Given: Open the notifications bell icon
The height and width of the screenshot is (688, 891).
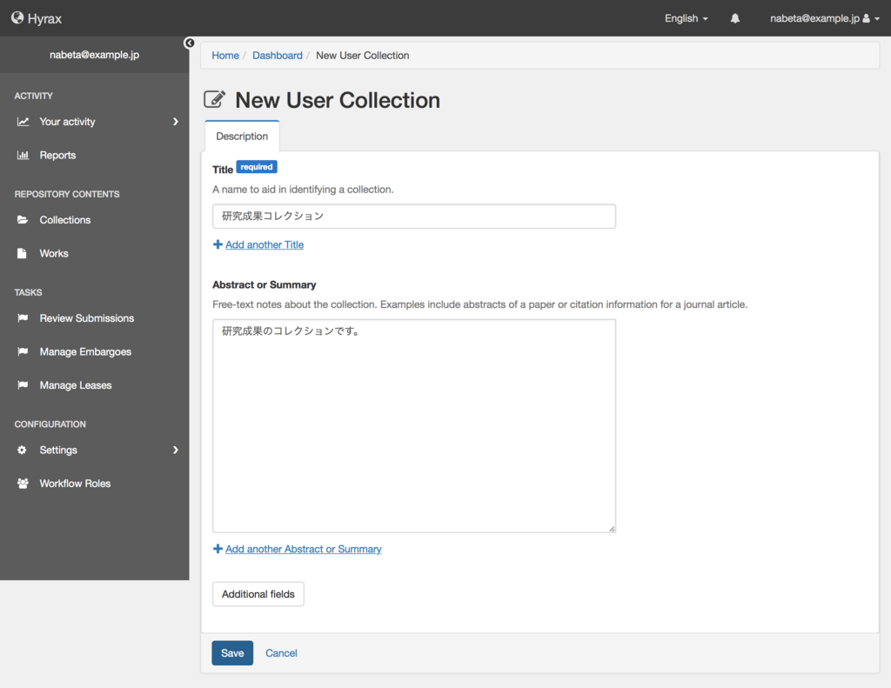Looking at the screenshot, I should pyautogui.click(x=734, y=18).
